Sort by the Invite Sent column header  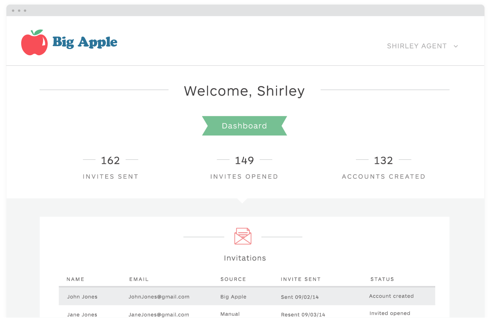pyautogui.click(x=301, y=279)
